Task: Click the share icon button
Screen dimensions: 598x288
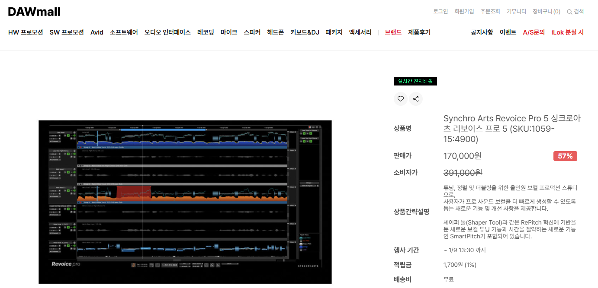Action: tap(416, 99)
